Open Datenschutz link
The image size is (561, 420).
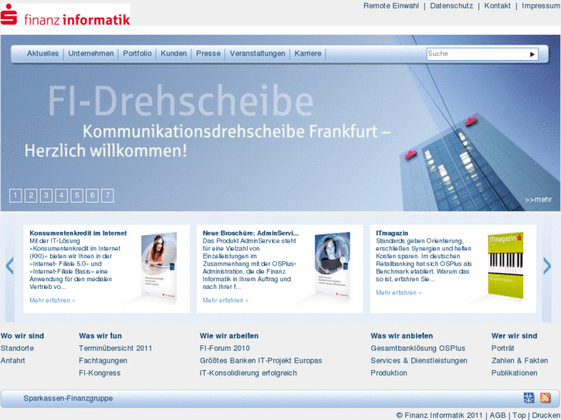click(x=451, y=5)
